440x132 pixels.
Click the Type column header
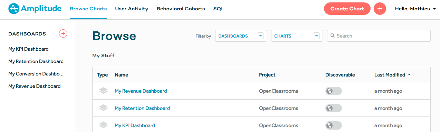(x=102, y=75)
